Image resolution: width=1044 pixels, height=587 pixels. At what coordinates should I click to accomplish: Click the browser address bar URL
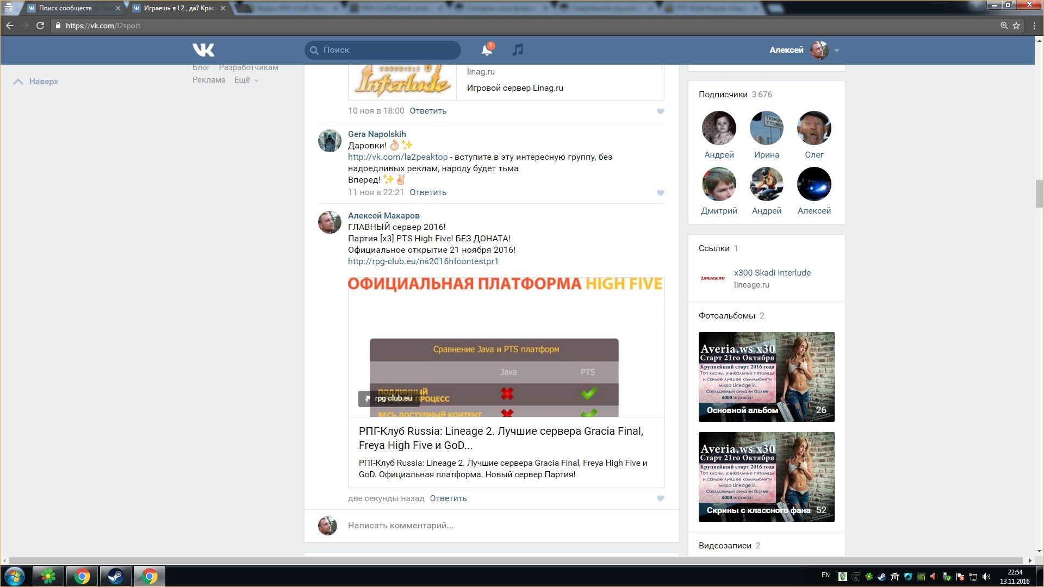pyautogui.click(x=103, y=26)
